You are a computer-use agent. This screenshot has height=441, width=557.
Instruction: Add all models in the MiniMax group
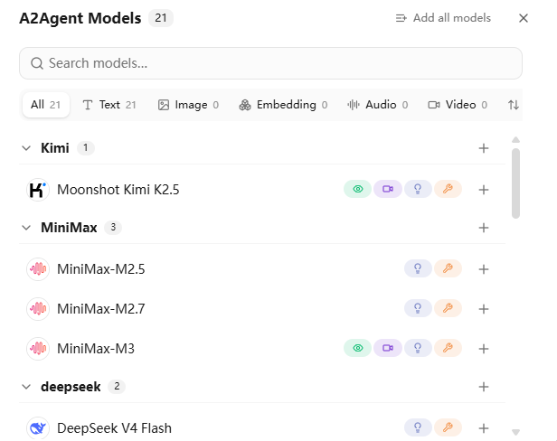(484, 228)
